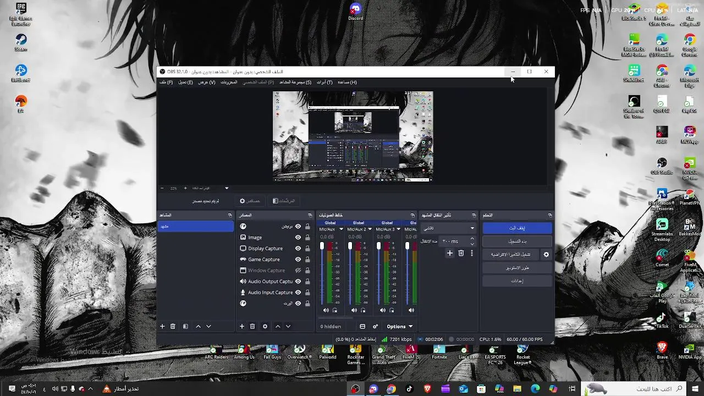This screenshot has height=396, width=704.
Task: Remove selected scene with trash icon
Action: coord(173,326)
